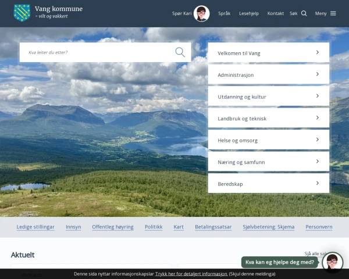349x279 pixels.
Task: Click the magnifier icon inside search box
Action: pos(180,52)
